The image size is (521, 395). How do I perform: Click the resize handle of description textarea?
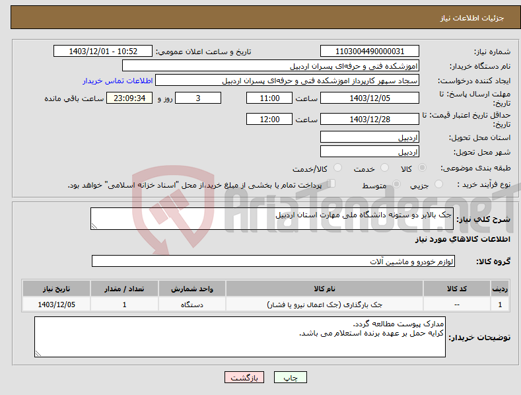[x=94, y=226]
